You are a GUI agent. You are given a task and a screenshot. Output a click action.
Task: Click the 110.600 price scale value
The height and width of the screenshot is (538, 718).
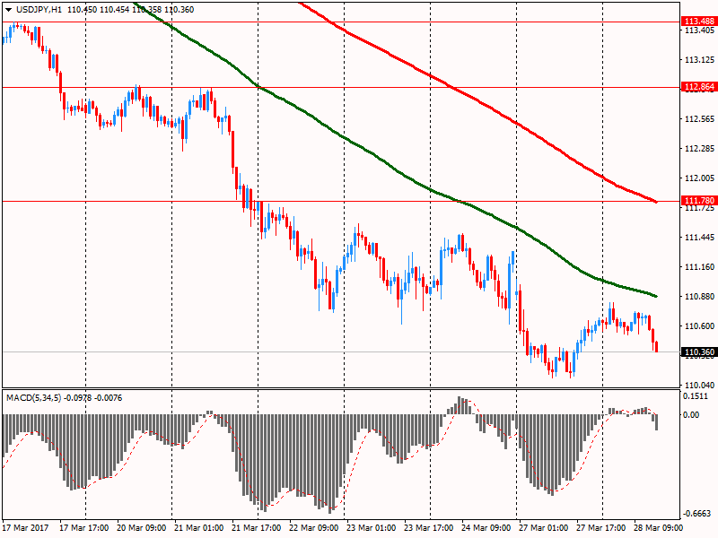click(x=700, y=326)
